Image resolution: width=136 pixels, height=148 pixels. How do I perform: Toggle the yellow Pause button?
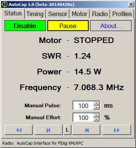[x=68, y=26]
